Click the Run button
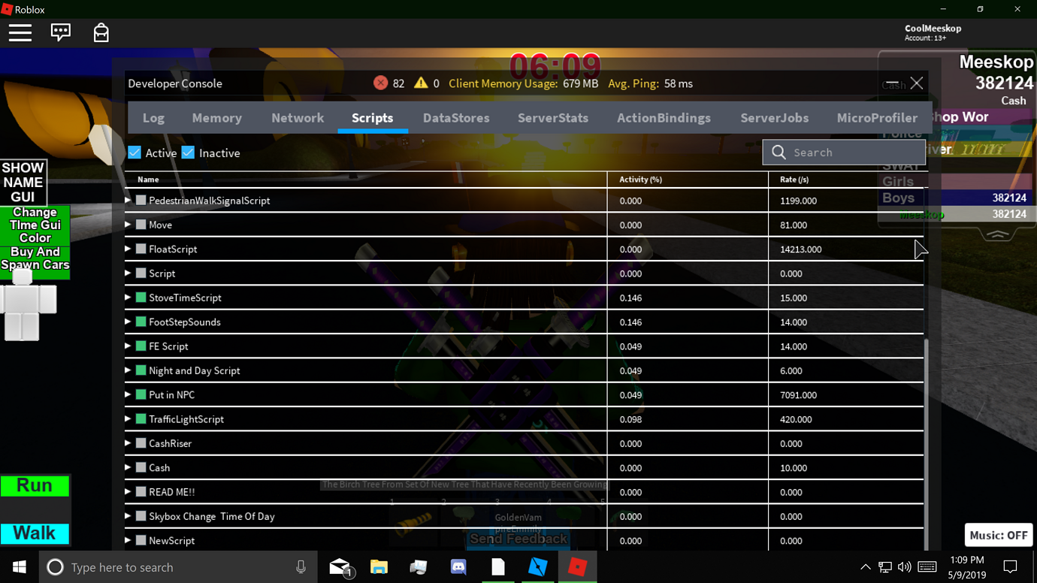Viewport: 1037px width, 583px height. point(35,486)
